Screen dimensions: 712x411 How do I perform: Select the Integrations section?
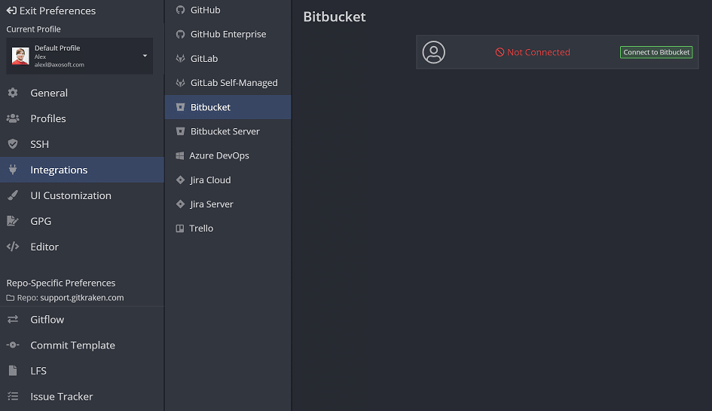pos(81,170)
